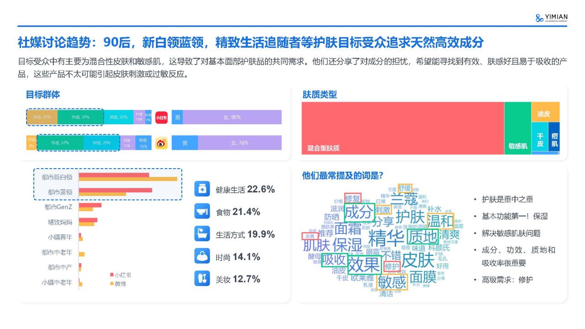Select the 健康生活 medical kit icon

(202, 189)
